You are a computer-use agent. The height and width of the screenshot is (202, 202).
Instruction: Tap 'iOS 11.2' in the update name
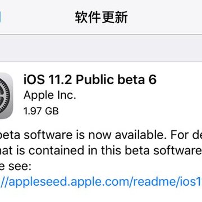coord(48,80)
